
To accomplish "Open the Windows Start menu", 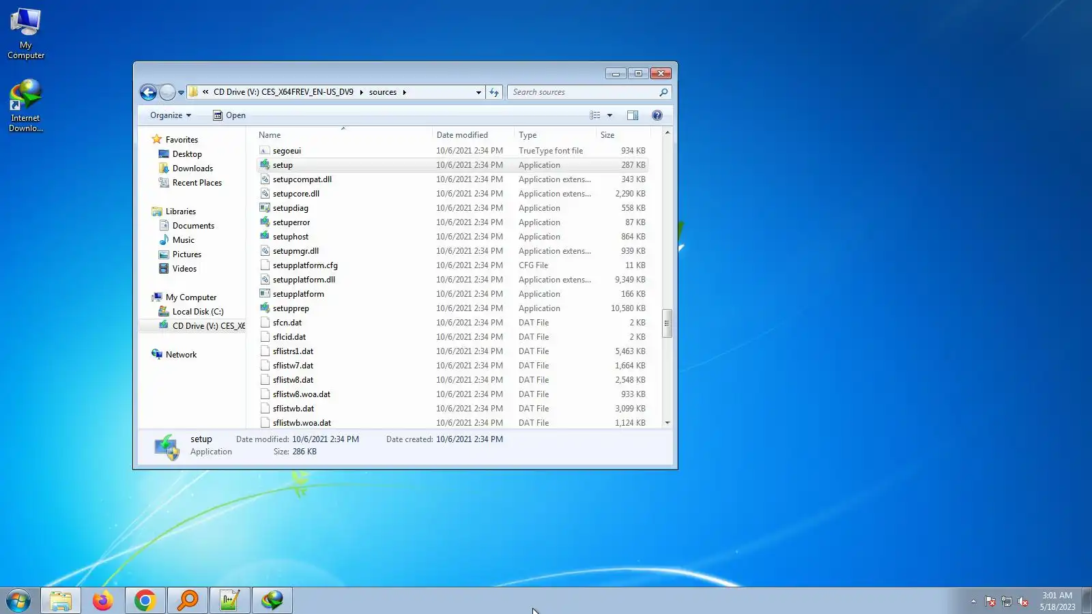I will click(18, 601).
